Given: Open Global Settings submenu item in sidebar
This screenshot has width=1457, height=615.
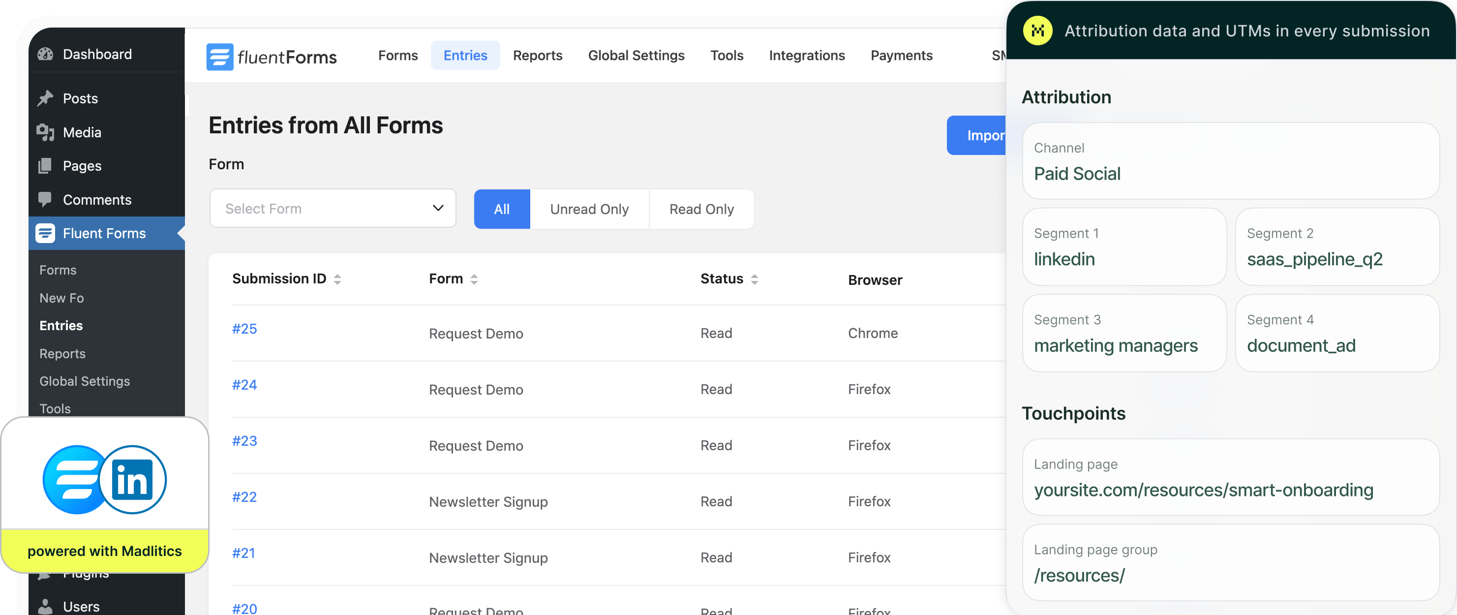Looking at the screenshot, I should point(84,381).
